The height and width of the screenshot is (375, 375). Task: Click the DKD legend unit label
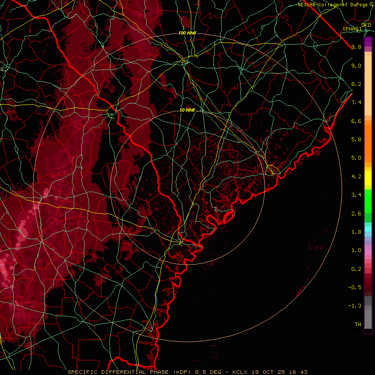pos(366,25)
